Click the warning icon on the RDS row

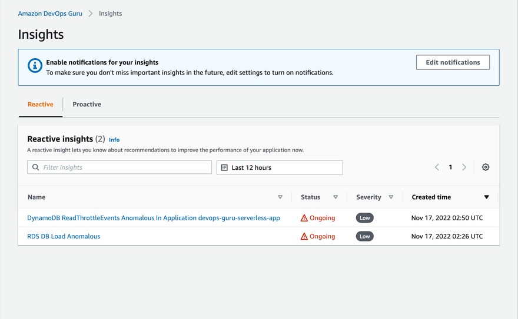click(x=304, y=237)
